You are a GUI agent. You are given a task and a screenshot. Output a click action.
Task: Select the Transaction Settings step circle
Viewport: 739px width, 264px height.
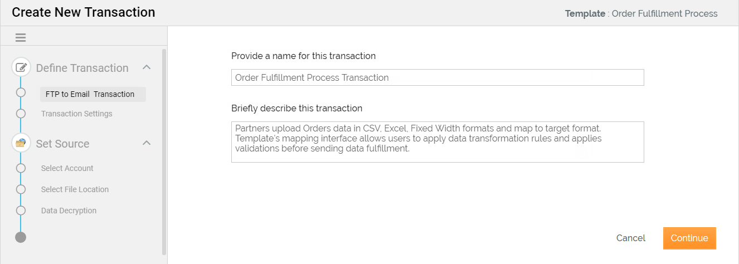click(x=21, y=114)
